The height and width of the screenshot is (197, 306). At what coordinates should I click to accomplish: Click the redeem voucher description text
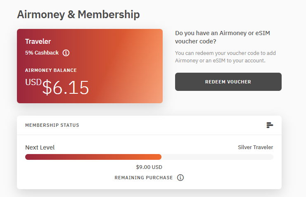point(225,57)
